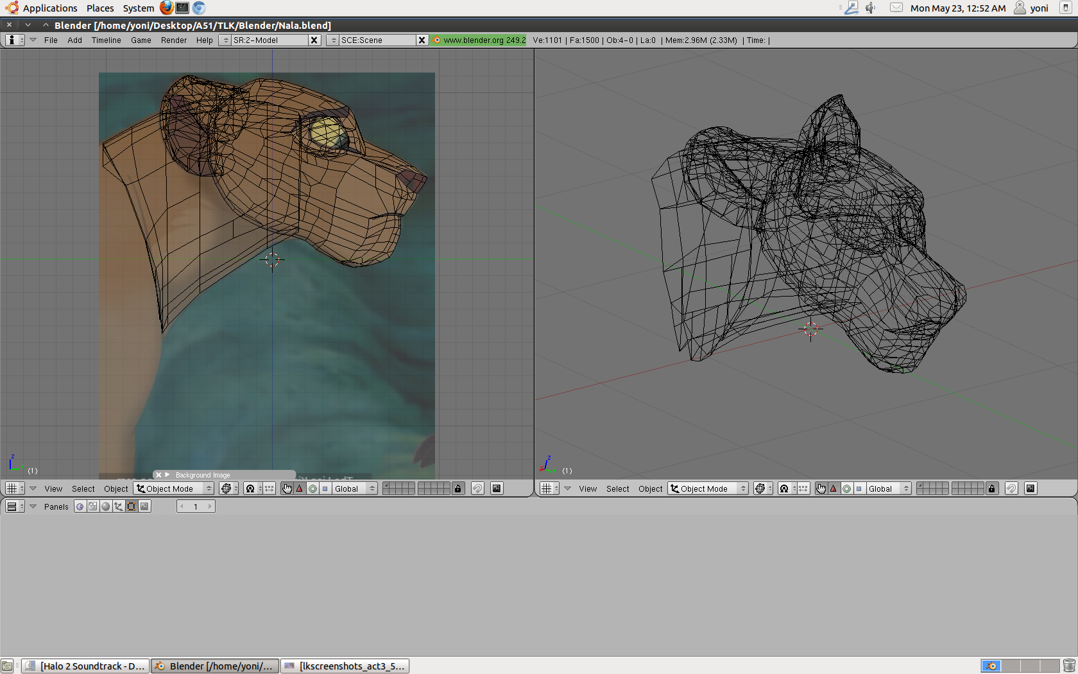Screen dimensions: 1078x674
Task: Click the Script context icon in Panels
Action: (x=93, y=506)
